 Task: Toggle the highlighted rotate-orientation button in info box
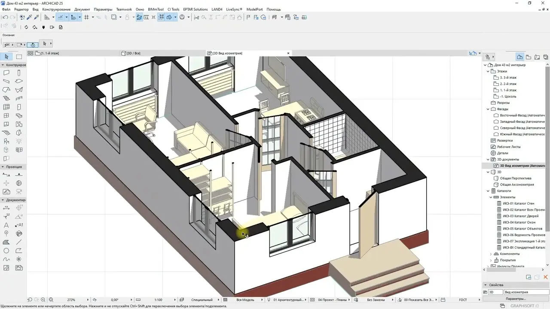coord(33,44)
